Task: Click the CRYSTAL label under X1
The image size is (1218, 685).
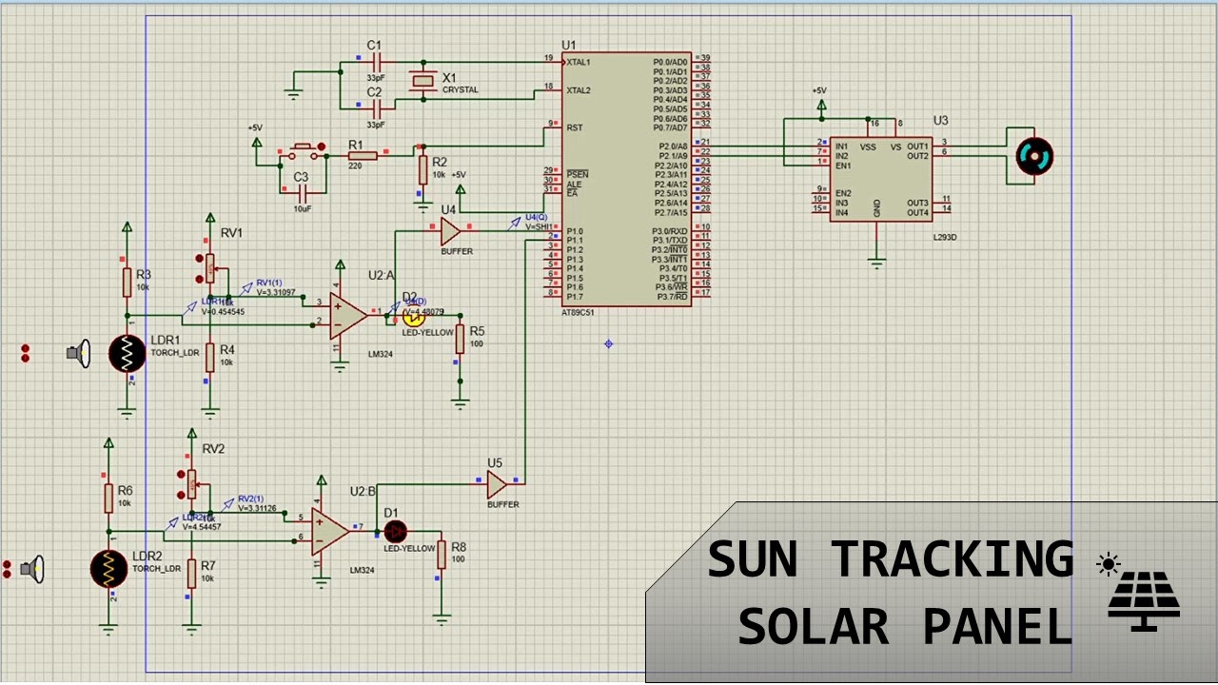Action: 461,90
